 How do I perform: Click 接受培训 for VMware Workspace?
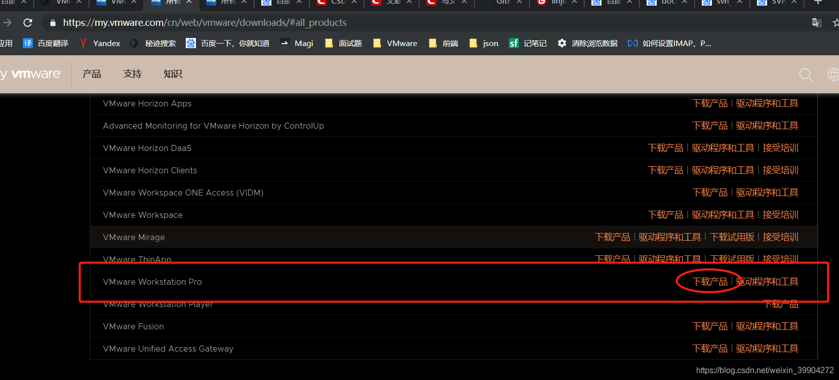(x=780, y=215)
